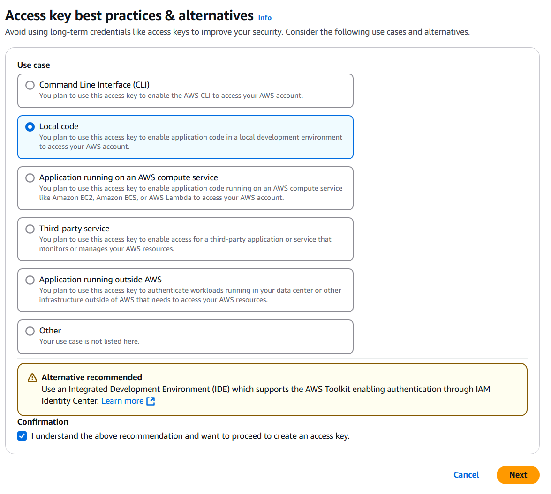The width and height of the screenshot is (551, 494).
Task: Pick Application running outside AWS option
Action: 30,280
